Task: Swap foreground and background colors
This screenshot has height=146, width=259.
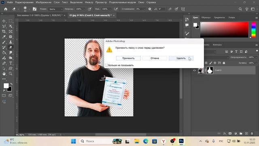Action: pos(11,84)
